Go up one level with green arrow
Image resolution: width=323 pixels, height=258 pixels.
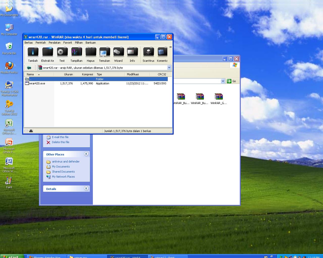click(29, 68)
